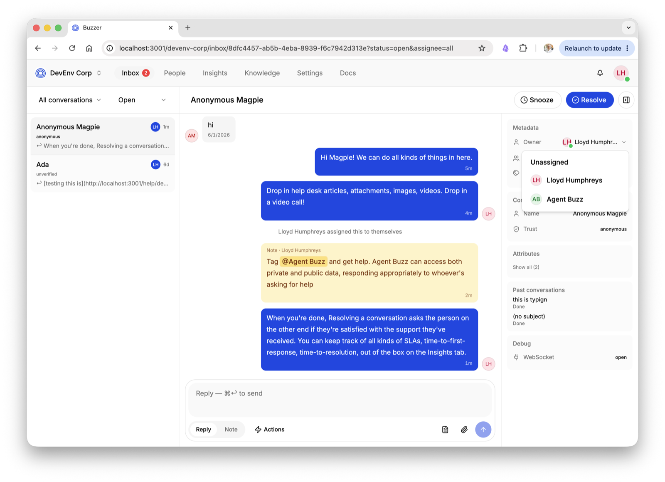Open the Actions menu in composer
This screenshot has height=482, width=665.
(270, 429)
